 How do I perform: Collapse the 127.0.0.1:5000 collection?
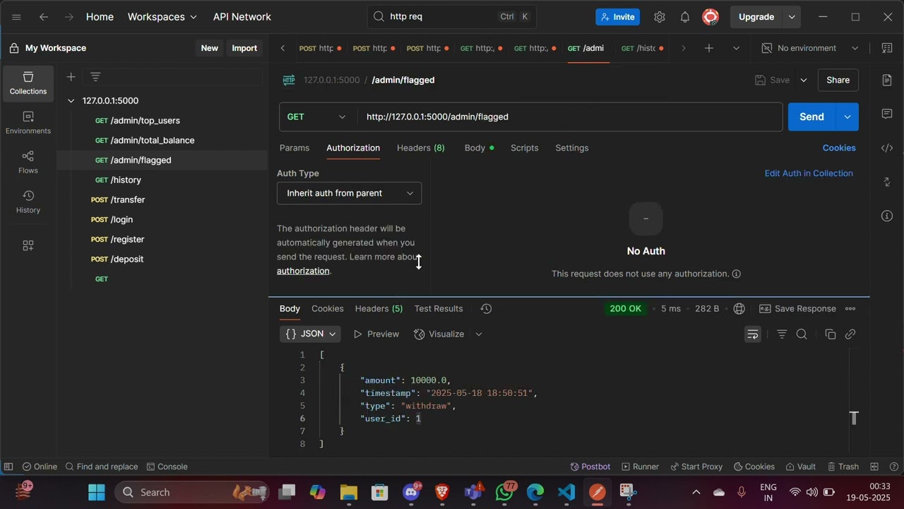coord(71,101)
